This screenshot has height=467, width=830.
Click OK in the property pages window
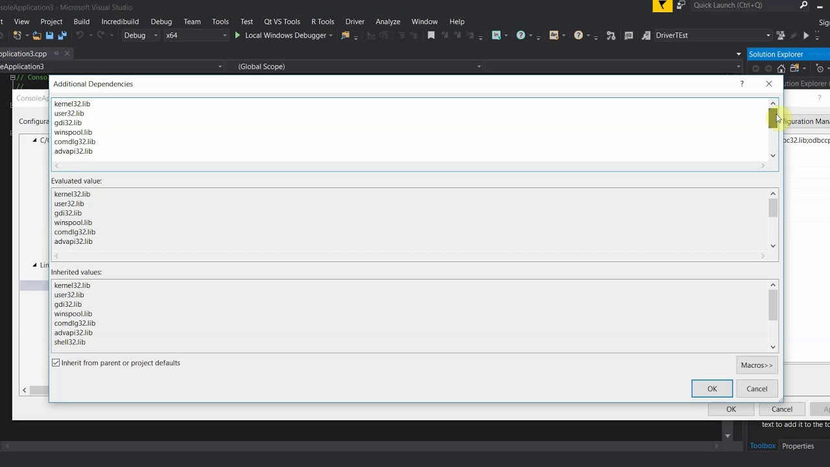pos(731,409)
